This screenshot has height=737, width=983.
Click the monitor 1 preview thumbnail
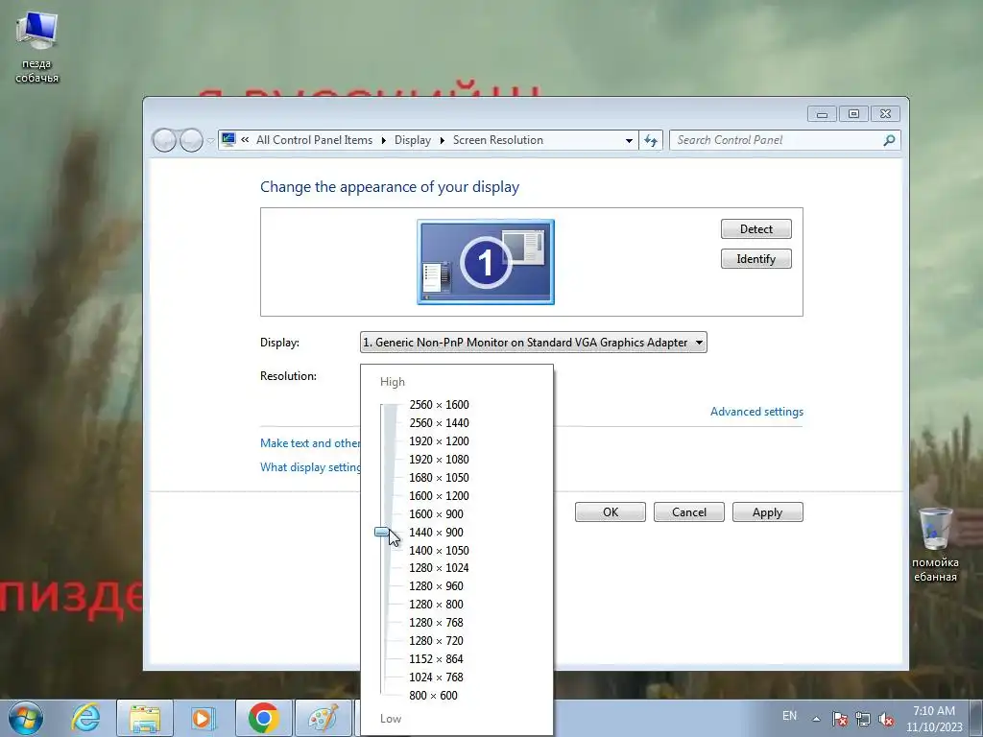486,262
